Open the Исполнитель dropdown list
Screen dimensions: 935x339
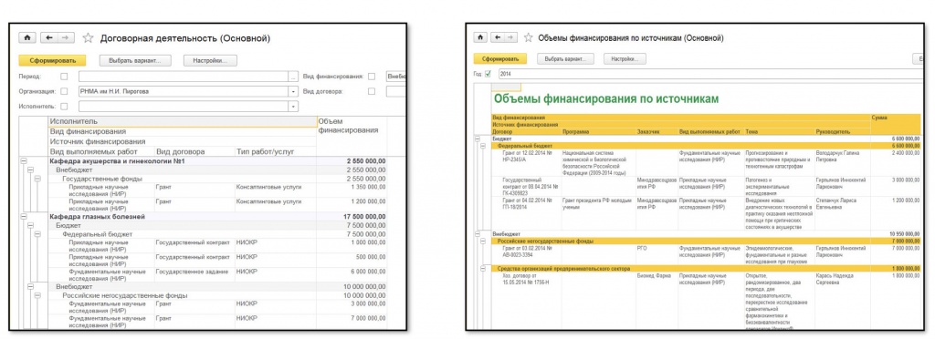click(293, 107)
